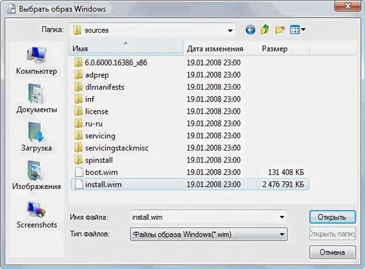365x269 pixels.
Task: Sort by Дата изменения column header
Action: (x=221, y=48)
